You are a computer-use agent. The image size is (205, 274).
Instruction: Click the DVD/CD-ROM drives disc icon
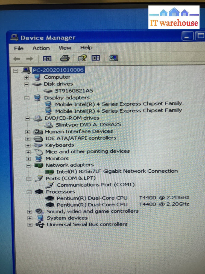tap(38, 118)
